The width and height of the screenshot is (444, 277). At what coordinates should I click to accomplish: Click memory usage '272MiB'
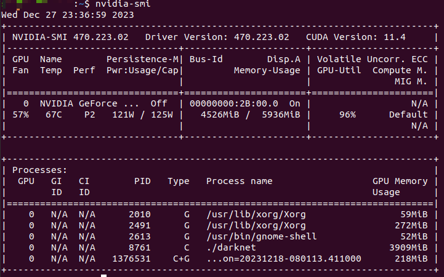(x=411, y=225)
